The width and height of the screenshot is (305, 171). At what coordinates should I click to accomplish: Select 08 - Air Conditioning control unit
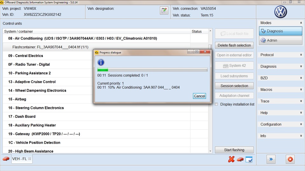[x=96, y=38]
